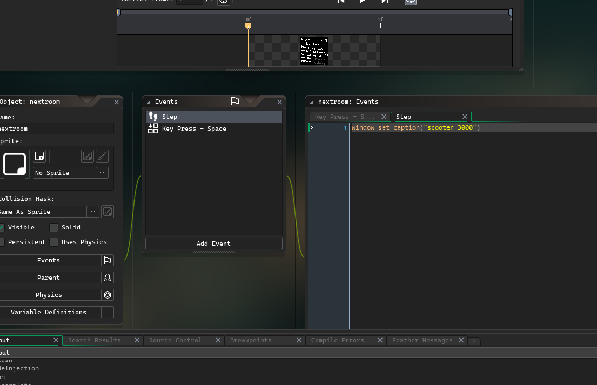Click the physics gear icon

point(108,295)
